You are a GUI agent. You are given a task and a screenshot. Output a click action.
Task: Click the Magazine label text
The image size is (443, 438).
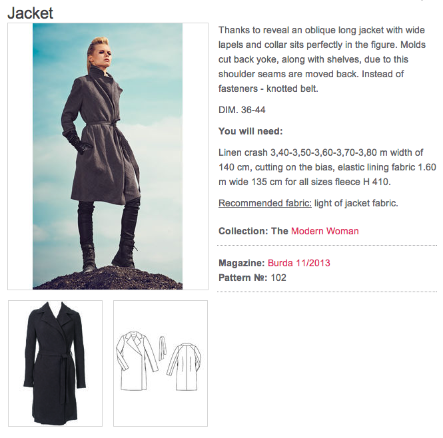click(x=242, y=263)
